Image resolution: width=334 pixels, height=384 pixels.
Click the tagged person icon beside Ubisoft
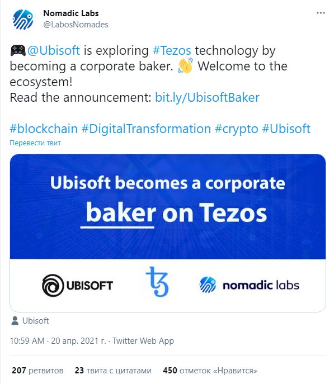tap(15, 321)
